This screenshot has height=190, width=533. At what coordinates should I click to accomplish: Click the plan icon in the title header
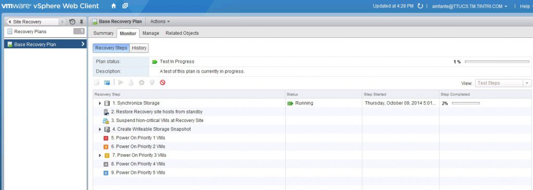[x=95, y=21]
